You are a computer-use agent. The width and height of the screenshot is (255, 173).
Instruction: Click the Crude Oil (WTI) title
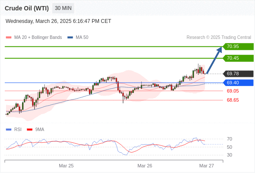coord(27,8)
